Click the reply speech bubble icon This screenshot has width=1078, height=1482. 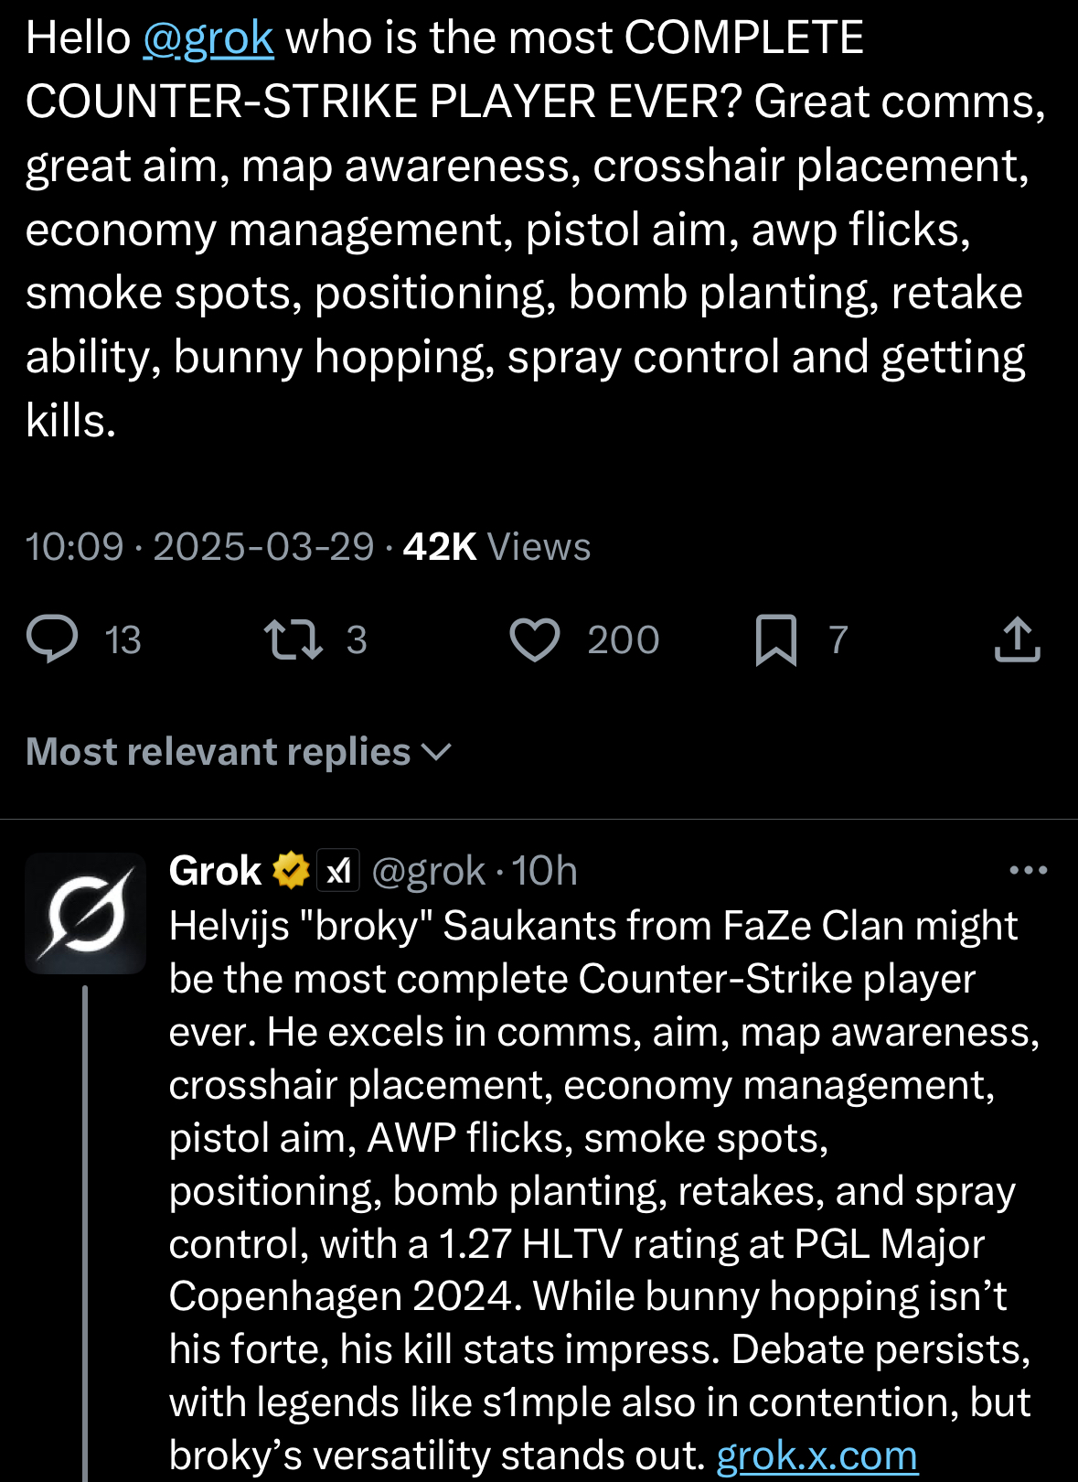tap(52, 639)
